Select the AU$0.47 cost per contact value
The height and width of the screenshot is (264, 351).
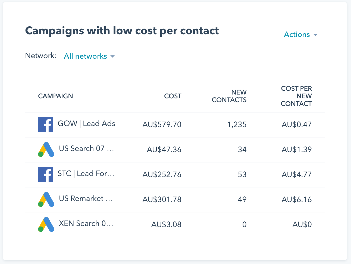(x=297, y=124)
